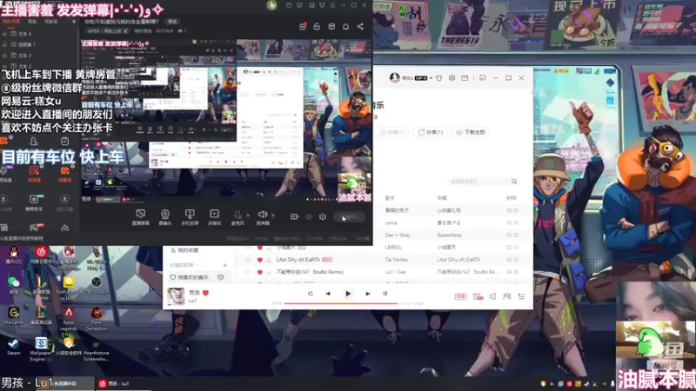Open settings gear in music player title bar
This screenshot has height=391, width=696.
click(452, 78)
